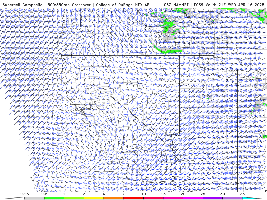Select the gray 0.25–0.5 color bar segment
This screenshot has height=200, width=267.
[34, 198]
